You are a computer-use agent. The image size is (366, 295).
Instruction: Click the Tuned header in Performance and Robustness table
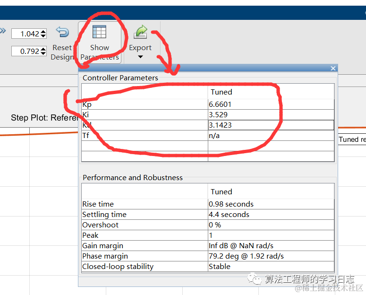(221, 191)
